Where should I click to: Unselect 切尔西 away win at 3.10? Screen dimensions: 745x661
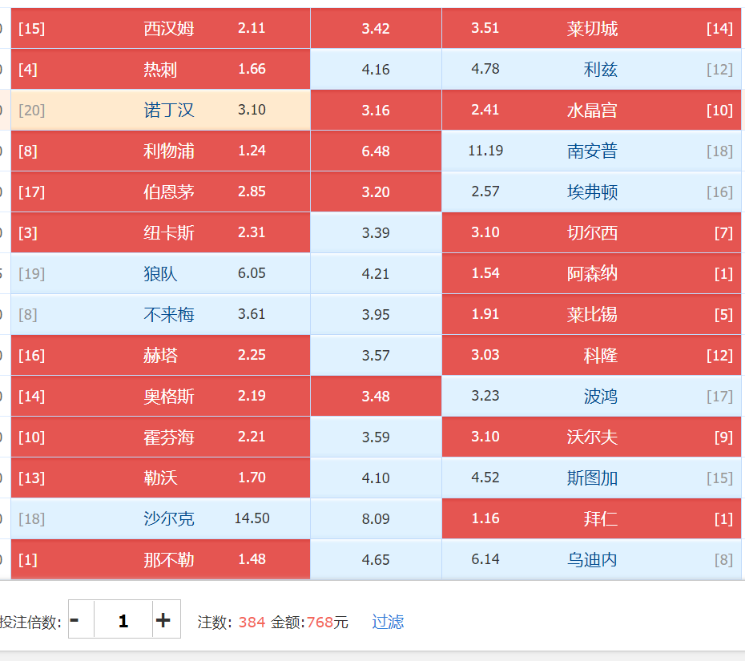591,233
